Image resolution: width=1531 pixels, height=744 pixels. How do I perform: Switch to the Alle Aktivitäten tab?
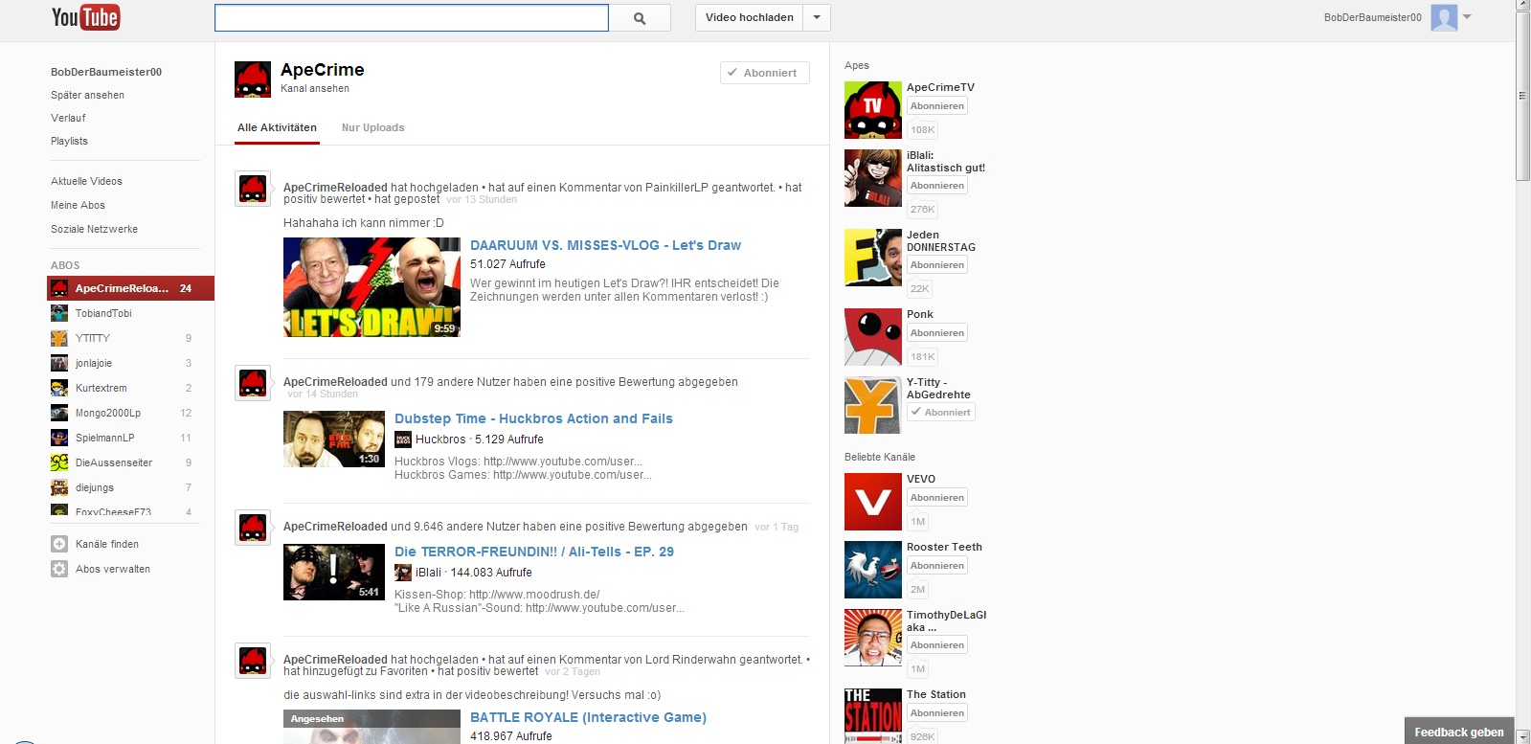tap(277, 127)
